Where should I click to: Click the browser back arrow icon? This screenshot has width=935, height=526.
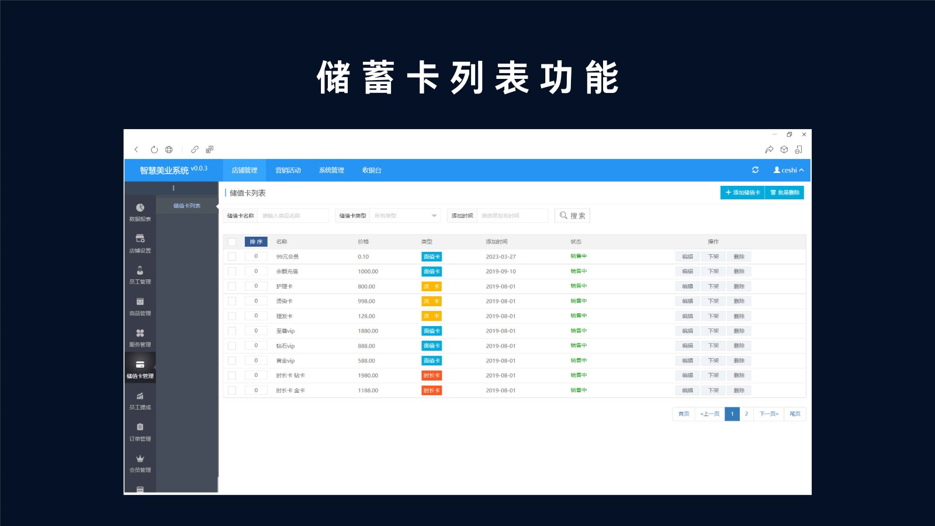(136, 150)
